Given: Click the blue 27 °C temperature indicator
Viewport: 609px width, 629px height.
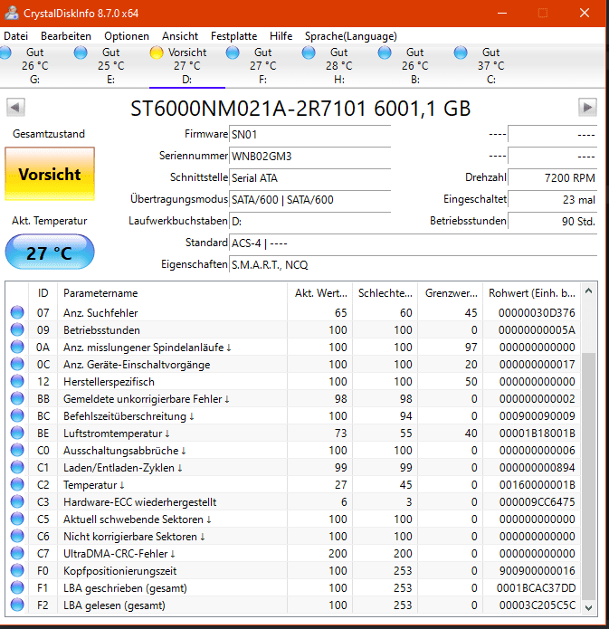Looking at the screenshot, I should coord(50,252).
